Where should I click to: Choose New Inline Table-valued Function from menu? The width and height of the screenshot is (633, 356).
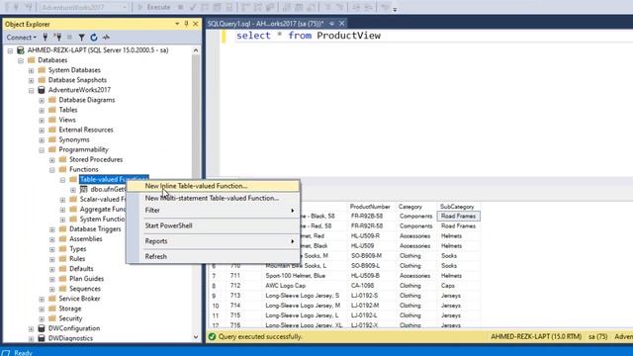[214, 186]
